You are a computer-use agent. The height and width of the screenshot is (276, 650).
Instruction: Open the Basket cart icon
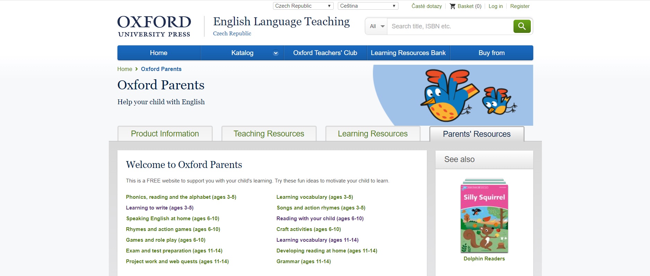click(x=453, y=6)
